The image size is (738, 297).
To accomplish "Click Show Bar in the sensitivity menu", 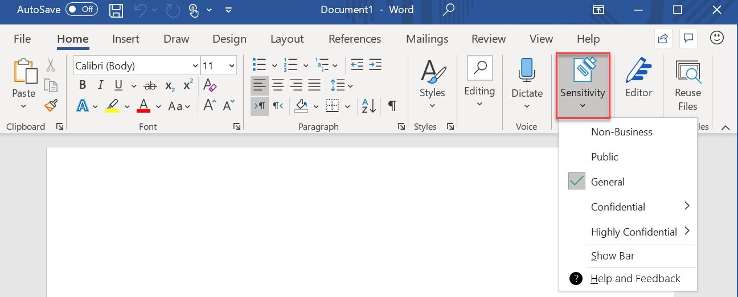I will click(613, 256).
